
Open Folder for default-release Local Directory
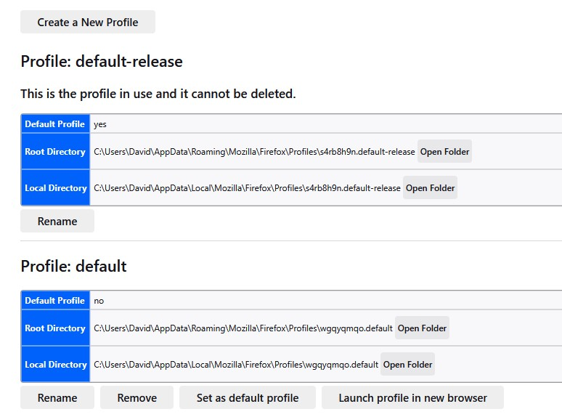click(430, 188)
